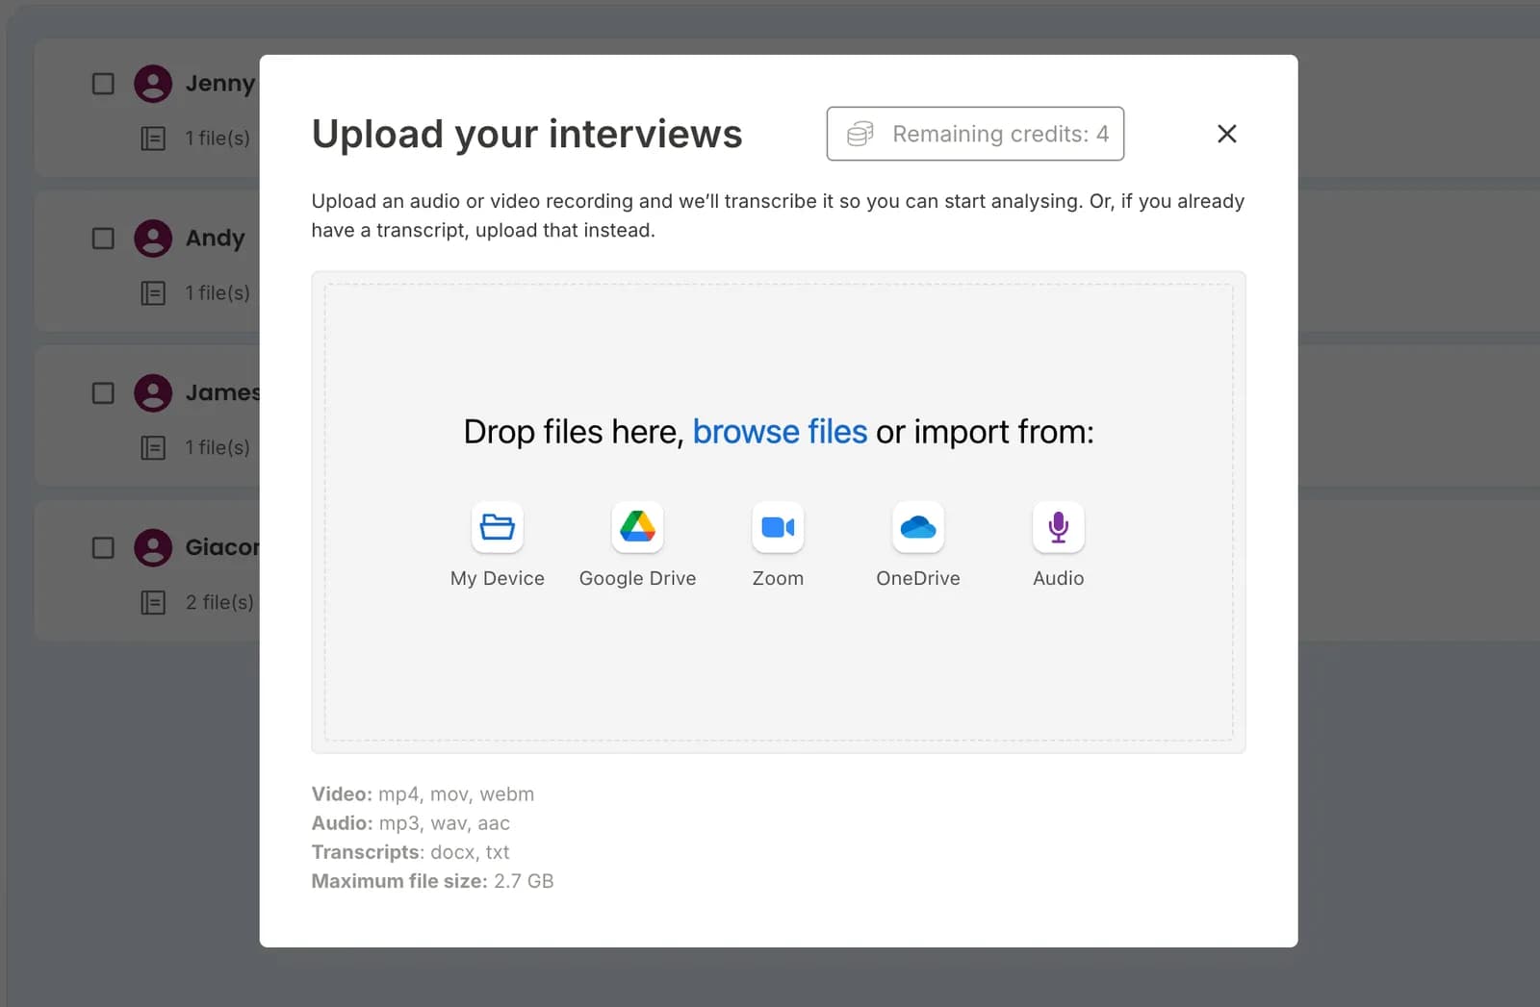Click Jenny's avatar icon
The image size is (1540, 1007).
click(153, 84)
